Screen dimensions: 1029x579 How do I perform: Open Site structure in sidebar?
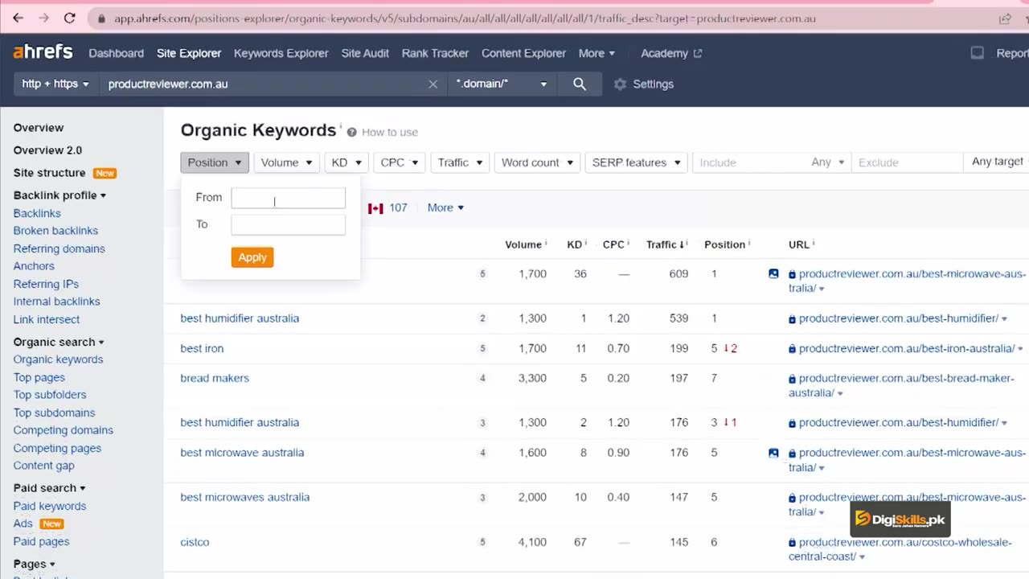pyautogui.click(x=49, y=173)
